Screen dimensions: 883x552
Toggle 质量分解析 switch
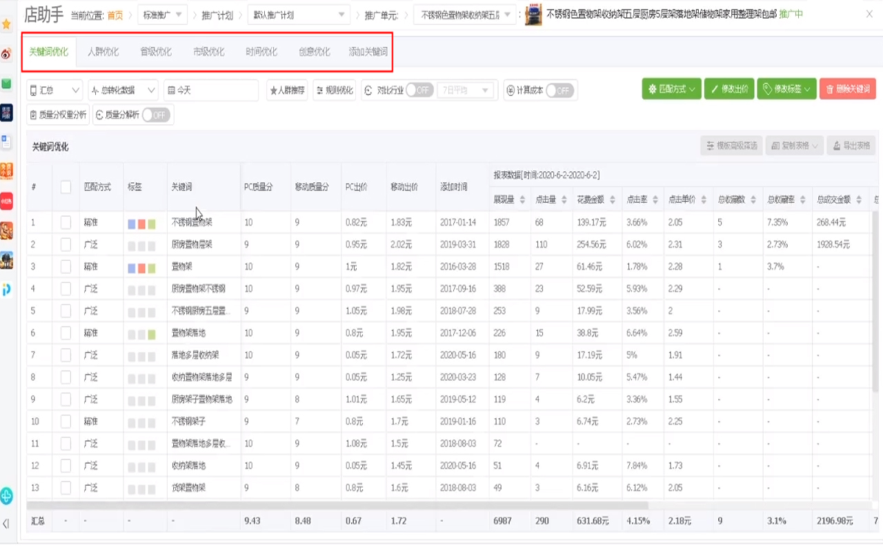(156, 115)
